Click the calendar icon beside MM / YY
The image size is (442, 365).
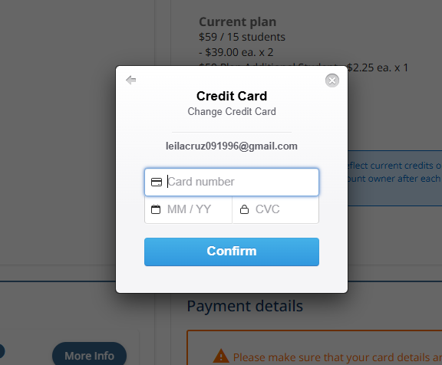pos(156,209)
